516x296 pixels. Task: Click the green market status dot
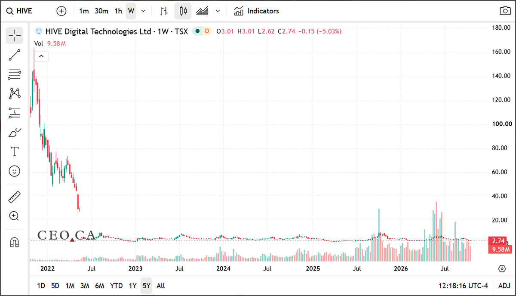coord(197,31)
